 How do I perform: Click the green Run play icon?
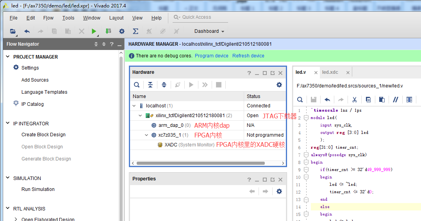(94, 31)
